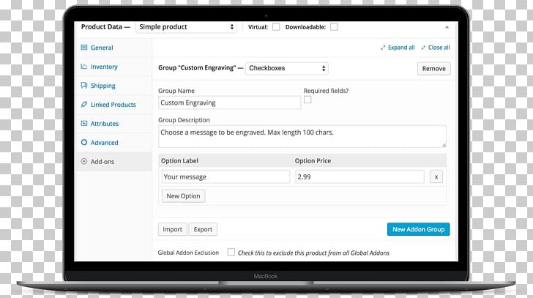Viewport: 533px width, 298px height.
Task: Focus the Group Name field
Action: pos(229,103)
